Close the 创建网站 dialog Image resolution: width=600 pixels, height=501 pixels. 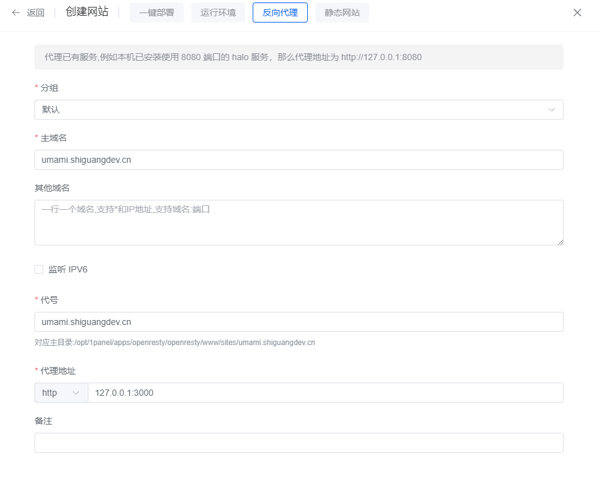tap(577, 13)
